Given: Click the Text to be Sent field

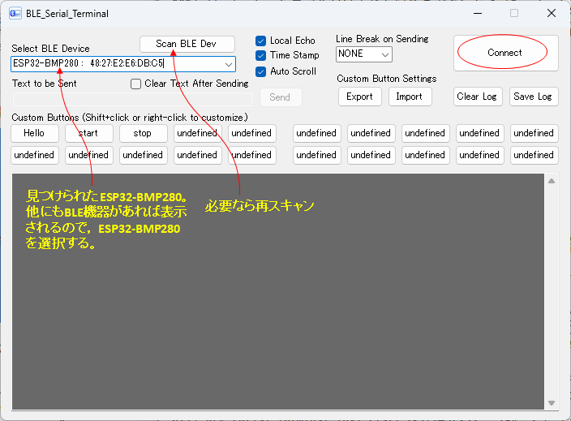Looking at the screenshot, I should click(132, 98).
